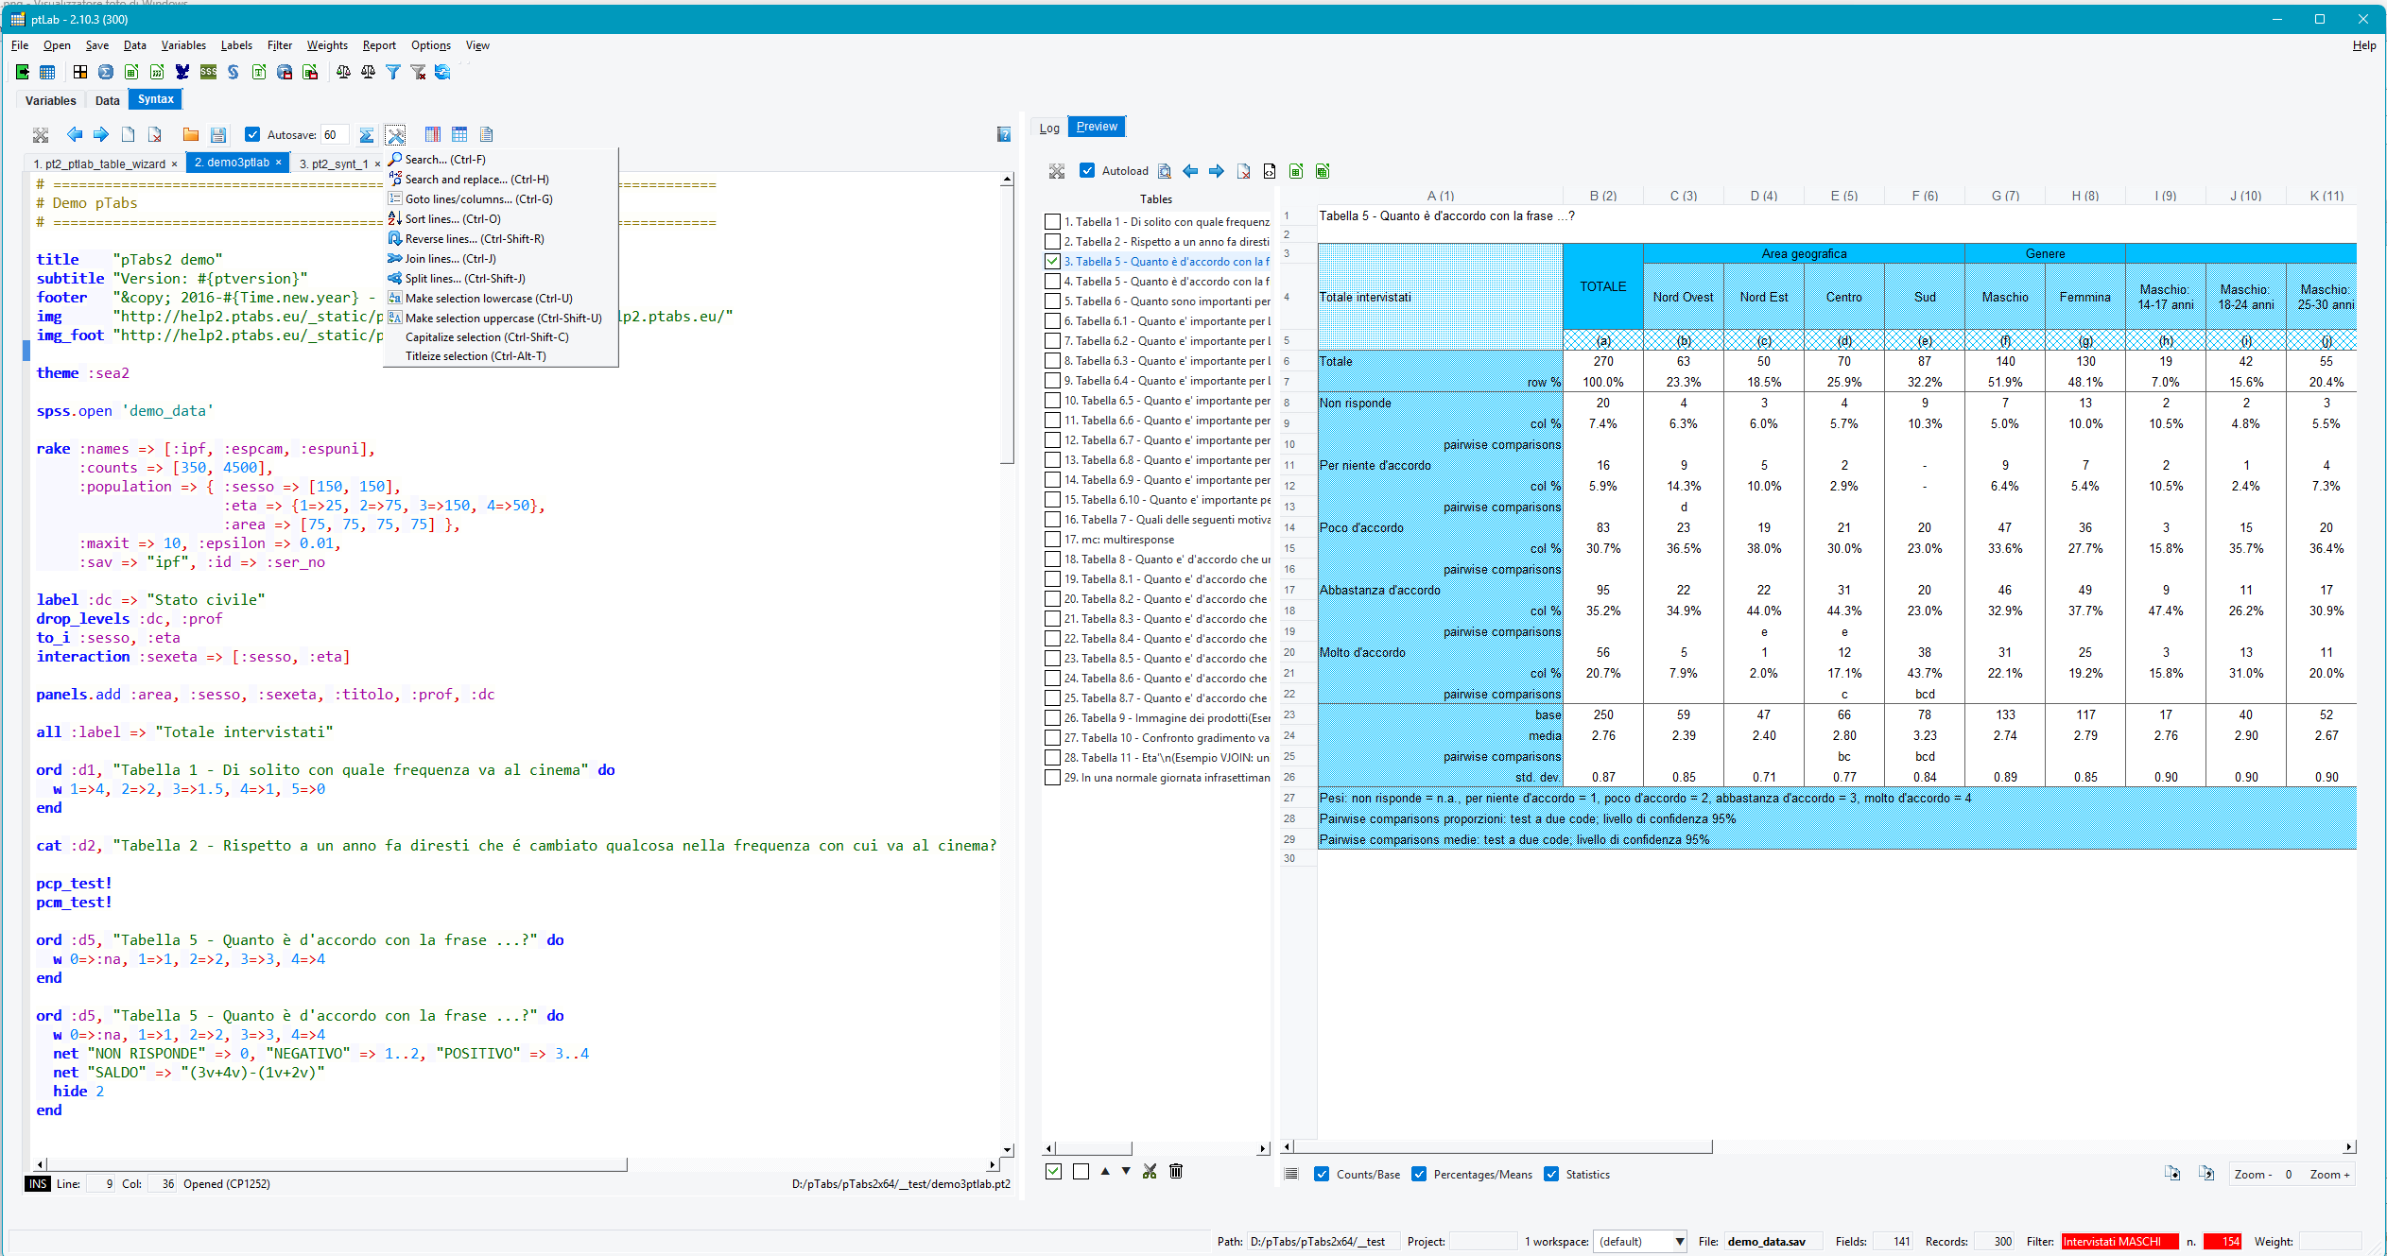
Task: Click the HTML code file icon in preview
Action: click(x=1270, y=171)
